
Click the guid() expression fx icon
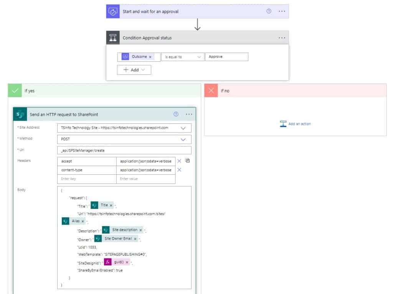107,262
